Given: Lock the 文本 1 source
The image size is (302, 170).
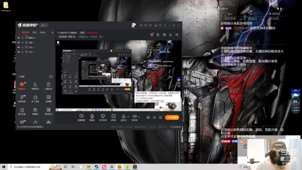Looking at the screenshot, I should tap(22, 52).
